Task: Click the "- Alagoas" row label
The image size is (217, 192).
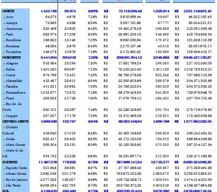Action: click(x=11, y=63)
